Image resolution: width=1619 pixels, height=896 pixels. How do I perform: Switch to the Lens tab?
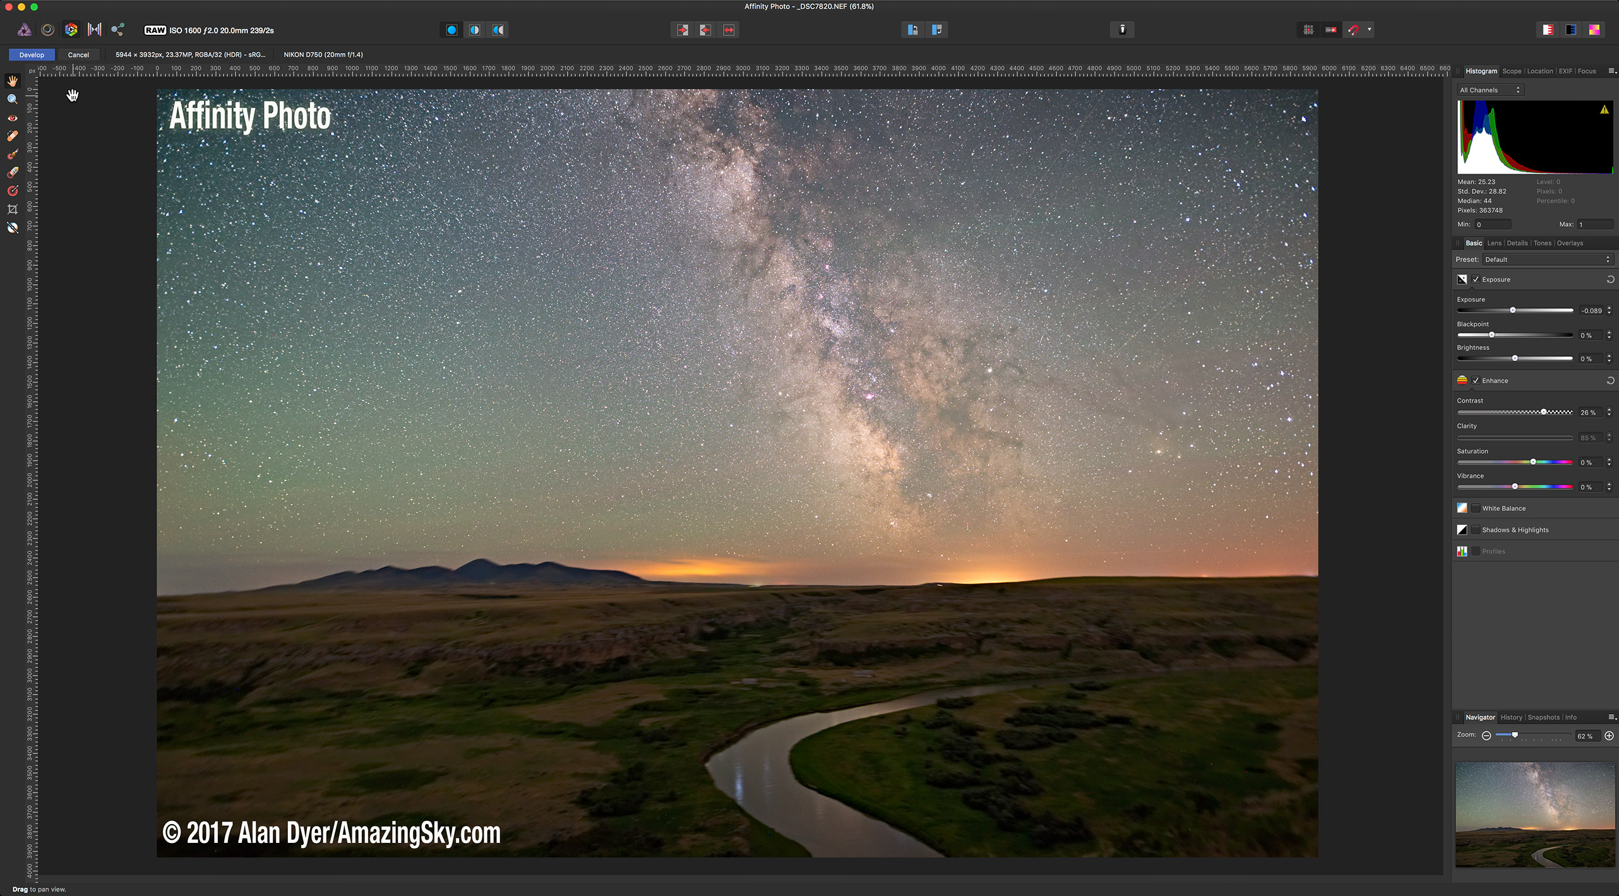pyautogui.click(x=1494, y=243)
